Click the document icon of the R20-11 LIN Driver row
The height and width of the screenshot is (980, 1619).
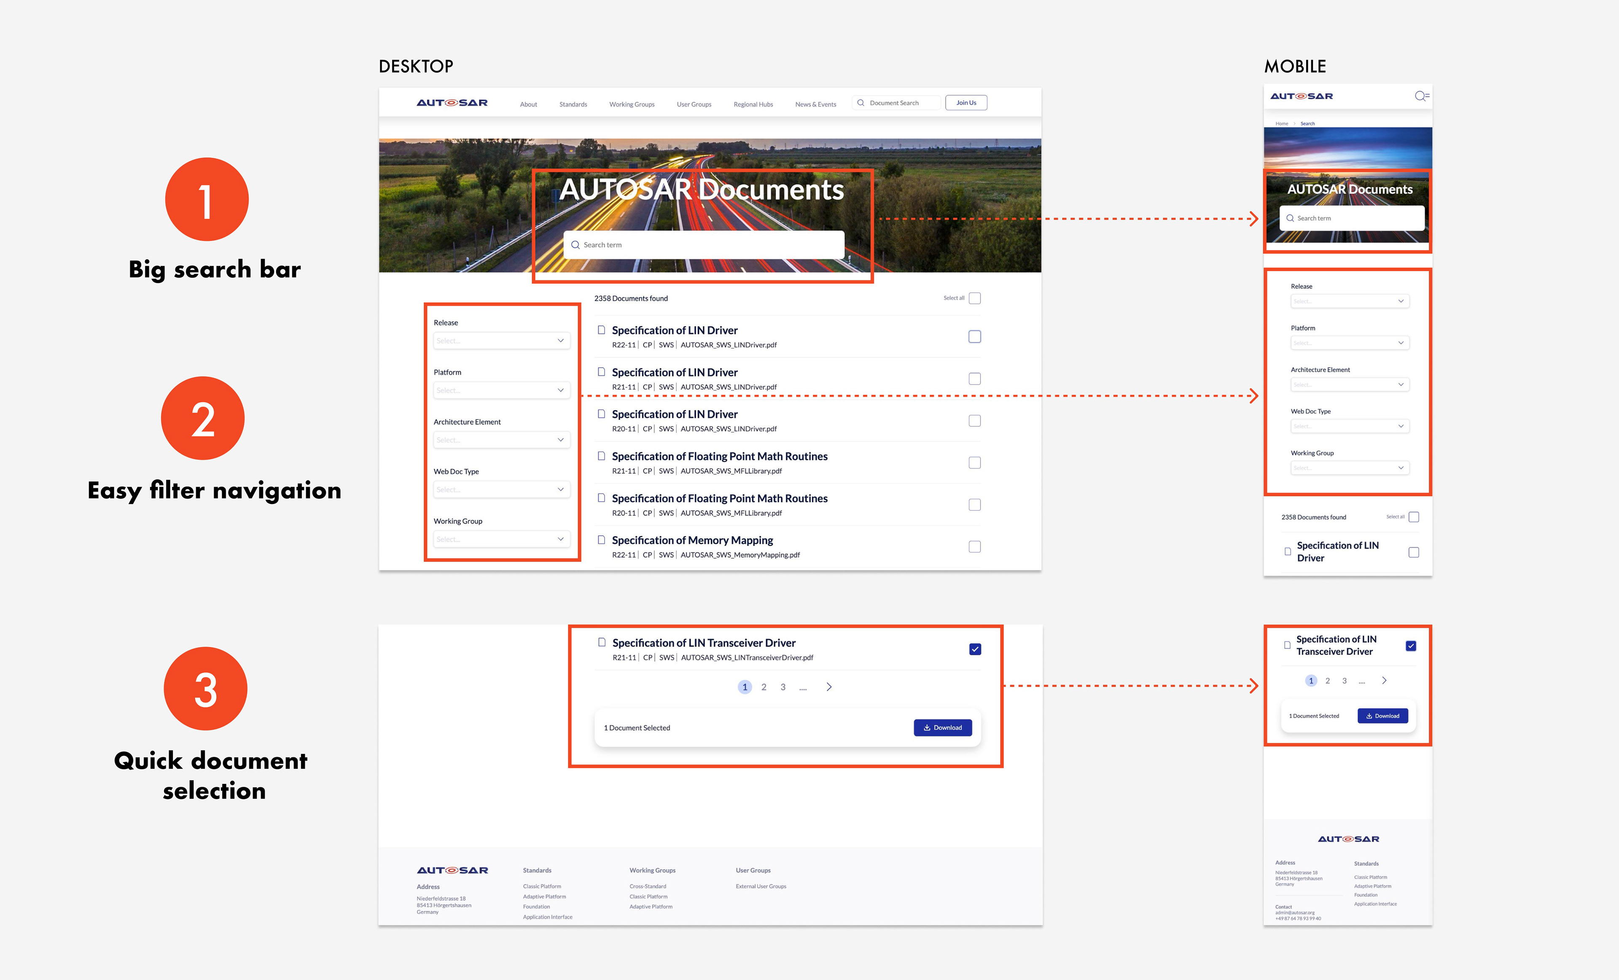(601, 414)
